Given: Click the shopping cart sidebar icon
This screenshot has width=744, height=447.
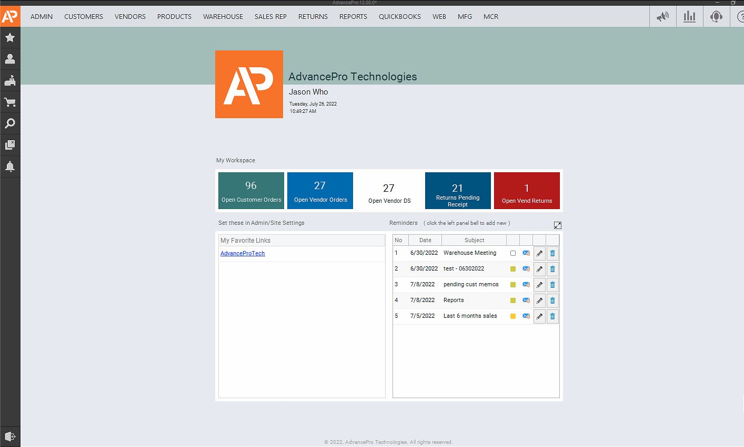Looking at the screenshot, I should point(10,102).
